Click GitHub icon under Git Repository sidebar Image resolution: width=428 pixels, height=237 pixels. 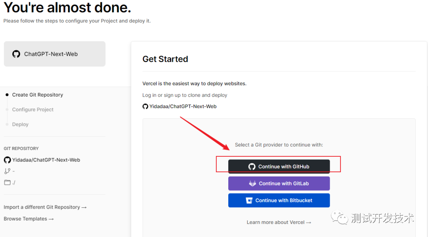[7, 160]
